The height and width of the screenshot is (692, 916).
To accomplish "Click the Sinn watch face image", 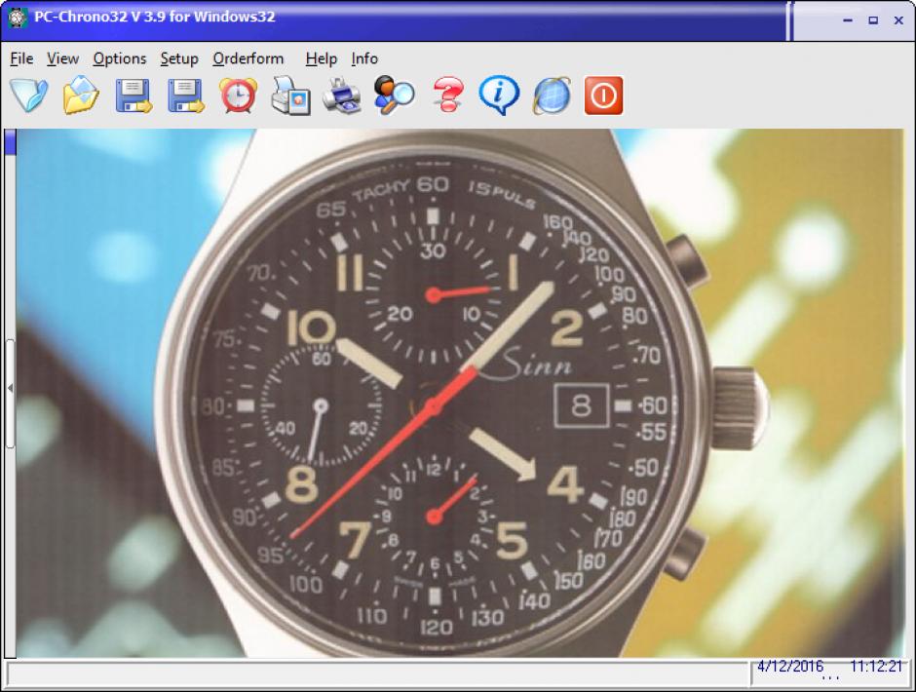I will [460, 394].
